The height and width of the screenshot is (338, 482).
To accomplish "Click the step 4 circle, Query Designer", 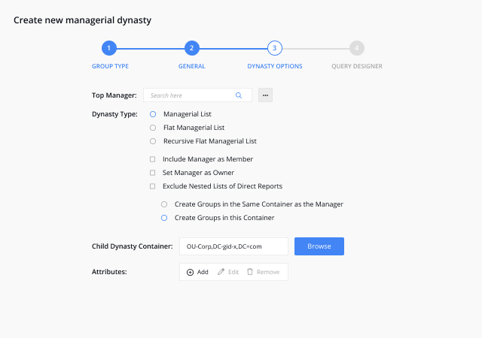I will [x=357, y=48].
